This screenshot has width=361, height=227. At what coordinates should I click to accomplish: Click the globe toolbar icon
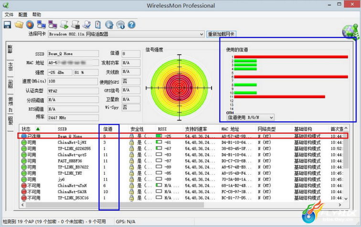pos(109,25)
